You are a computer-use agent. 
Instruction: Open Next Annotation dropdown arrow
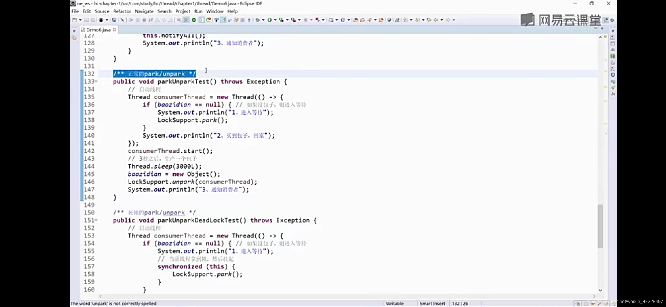click(411, 20)
